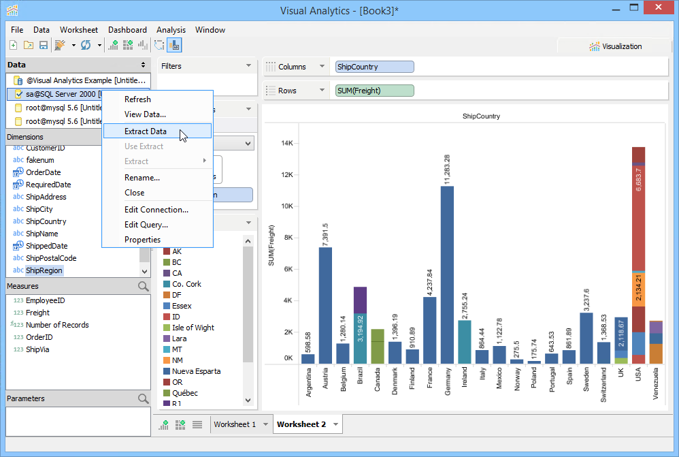Click the Visualization panel button
Image resolution: width=679 pixels, height=457 pixels.
pyautogui.click(x=615, y=46)
